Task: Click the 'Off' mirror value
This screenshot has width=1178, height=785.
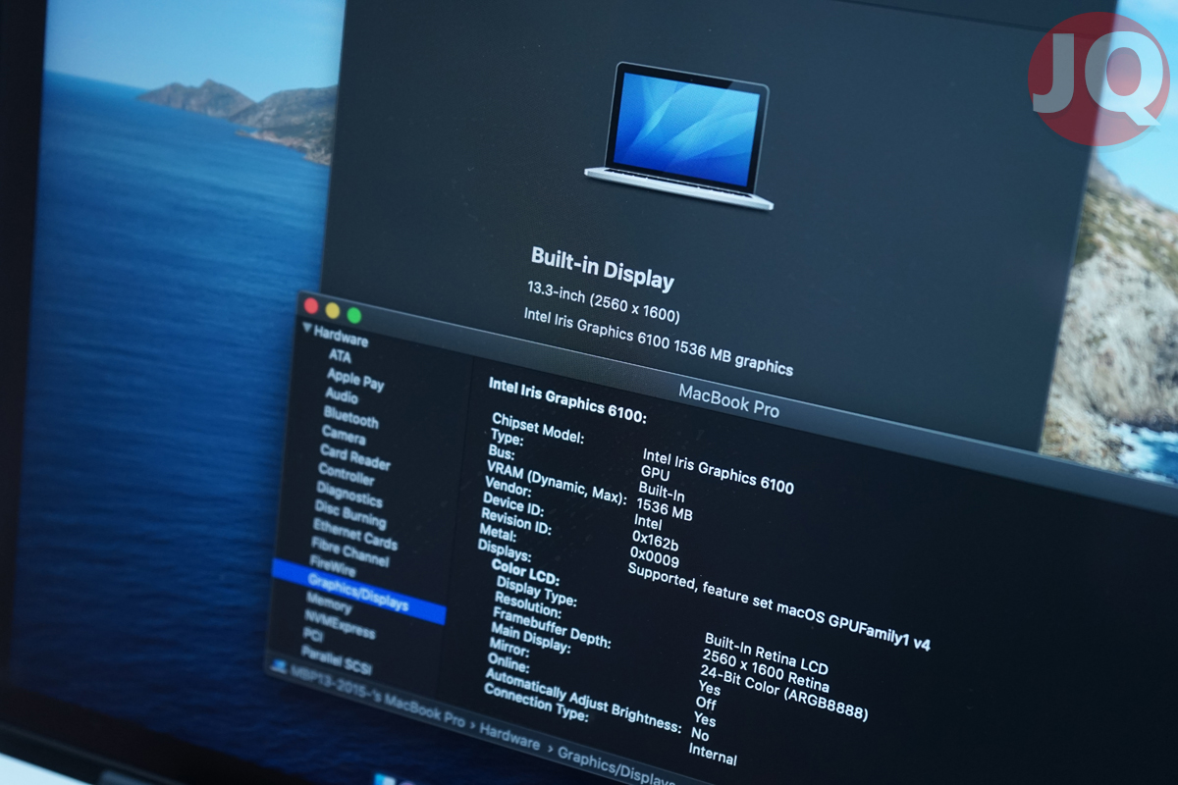Action: coord(706,703)
